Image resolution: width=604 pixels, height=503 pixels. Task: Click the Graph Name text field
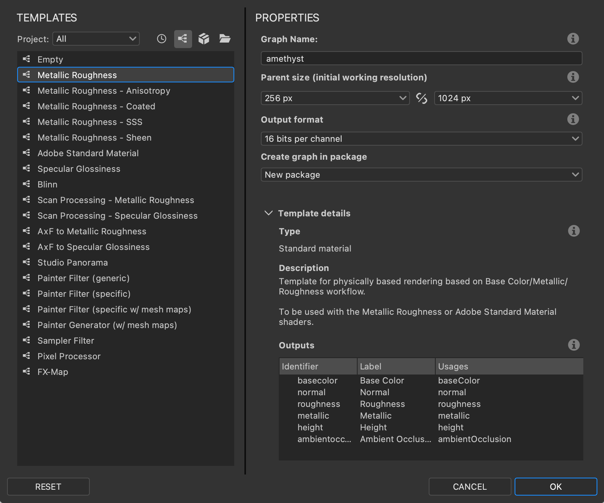421,59
